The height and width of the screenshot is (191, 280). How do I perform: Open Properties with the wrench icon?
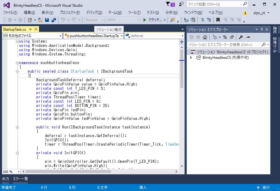241,37
